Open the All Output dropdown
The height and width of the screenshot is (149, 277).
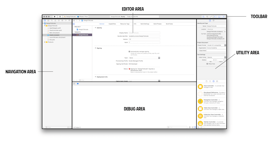[77, 127]
